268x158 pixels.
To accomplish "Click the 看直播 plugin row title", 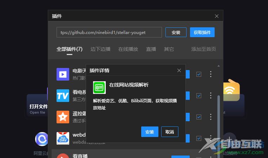I will (80, 156).
